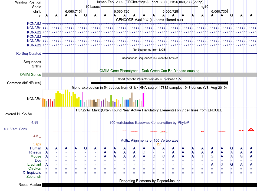
Task: Click the RepeatMasker label on the left
Action: point(30,185)
